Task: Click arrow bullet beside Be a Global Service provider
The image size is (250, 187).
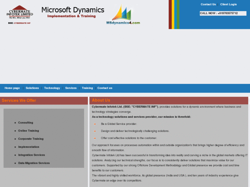Action: 95,124
